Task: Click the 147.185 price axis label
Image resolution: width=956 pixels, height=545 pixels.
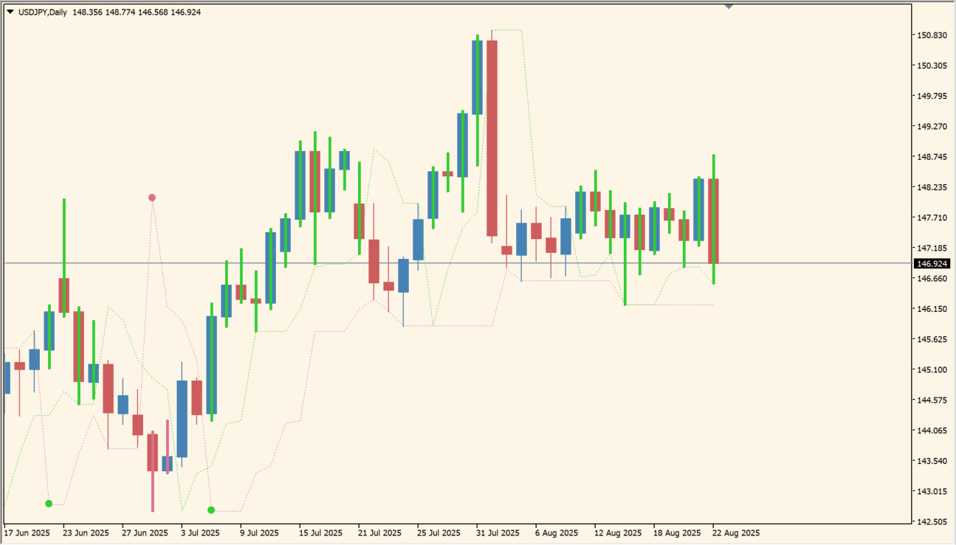Action: click(x=932, y=249)
